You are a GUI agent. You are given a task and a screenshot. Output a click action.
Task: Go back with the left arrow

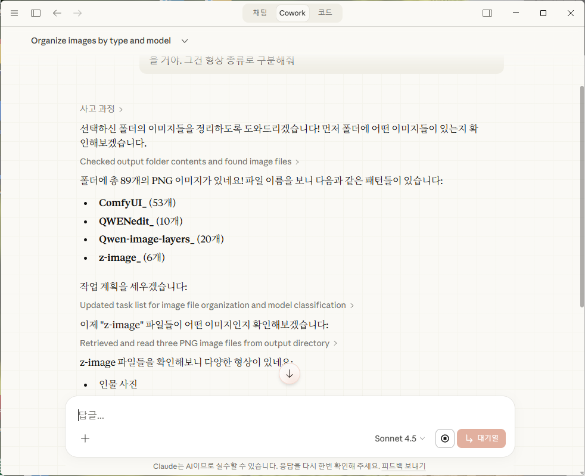pos(57,13)
